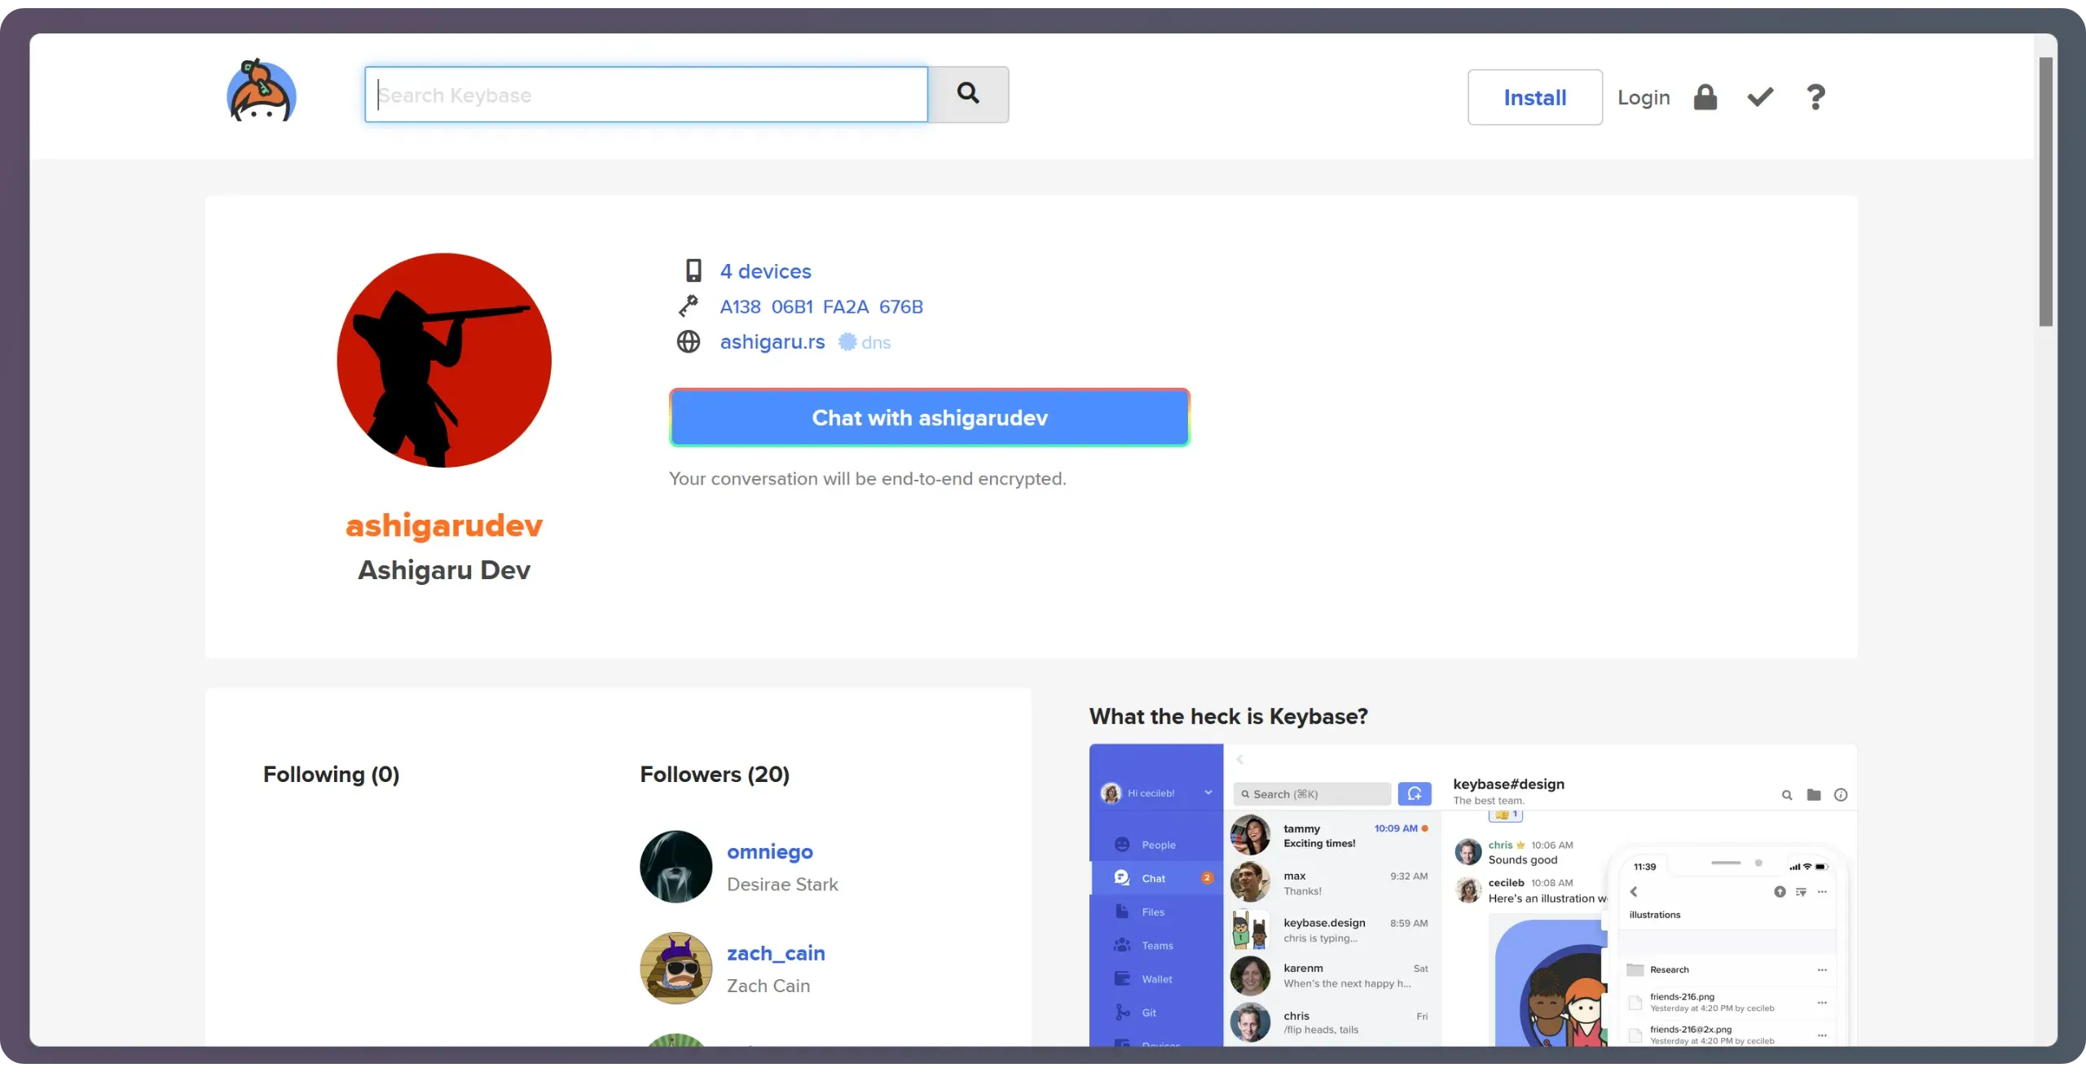Open follower omniego's profile

tap(769, 852)
